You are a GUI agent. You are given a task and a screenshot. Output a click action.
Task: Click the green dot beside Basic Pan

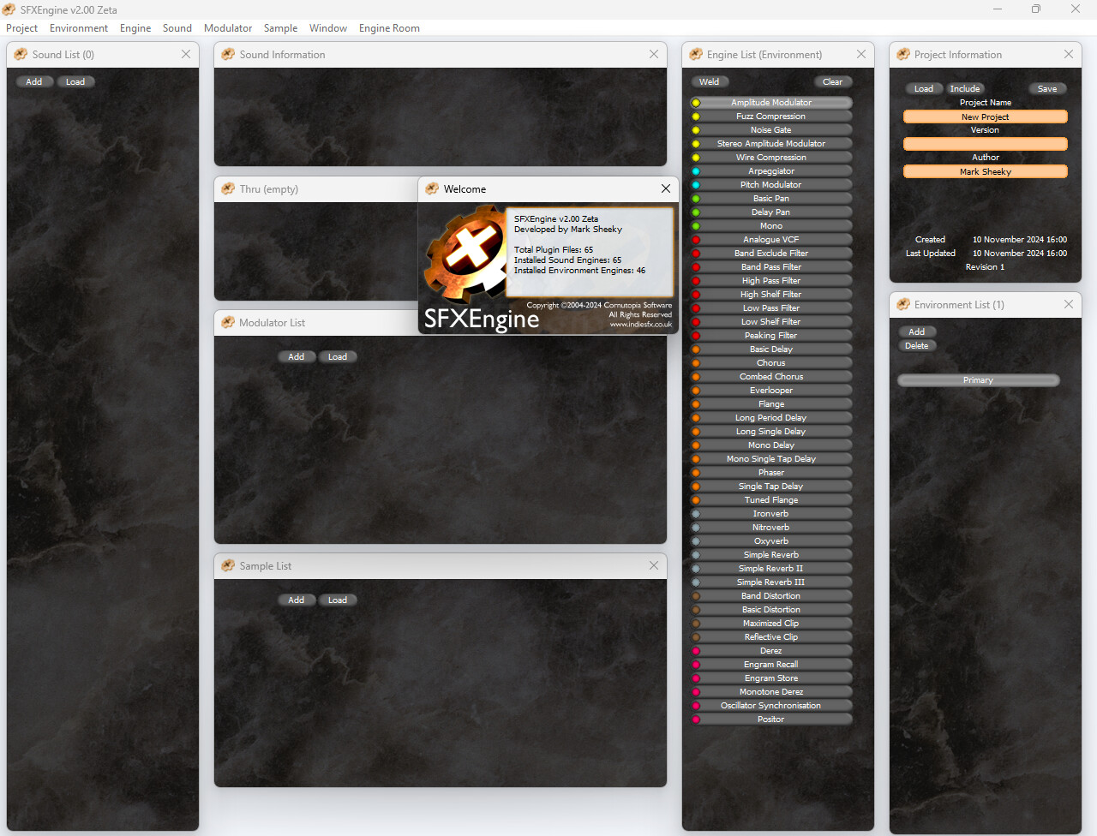(696, 199)
